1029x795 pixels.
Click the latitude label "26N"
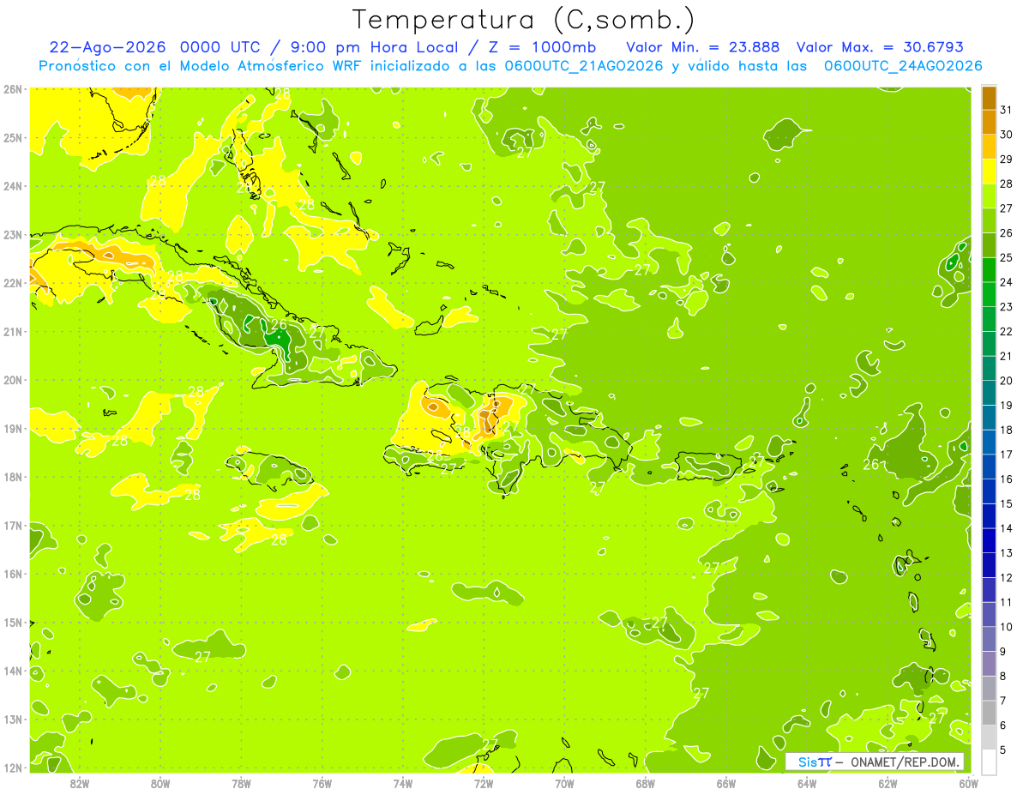coord(13,89)
